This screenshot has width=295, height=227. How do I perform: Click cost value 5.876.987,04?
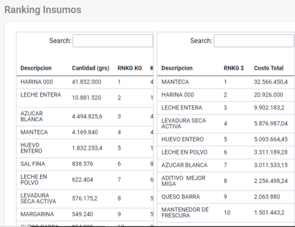271,123
